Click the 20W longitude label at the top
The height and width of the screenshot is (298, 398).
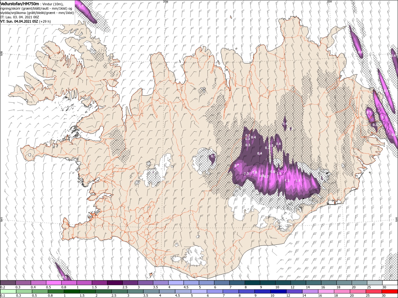tap(166, 2)
